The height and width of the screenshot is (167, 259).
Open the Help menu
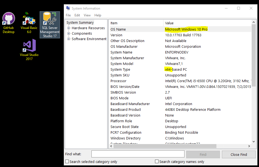pos(98,15)
